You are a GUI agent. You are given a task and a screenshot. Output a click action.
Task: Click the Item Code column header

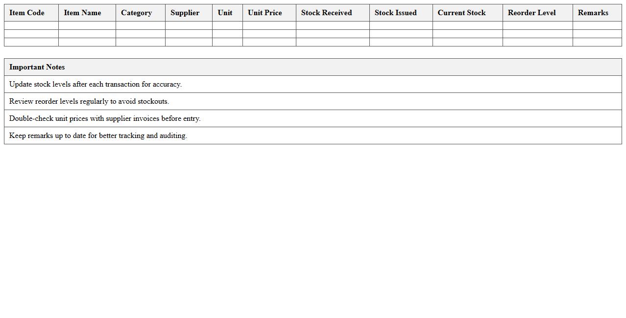click(27, 13)
